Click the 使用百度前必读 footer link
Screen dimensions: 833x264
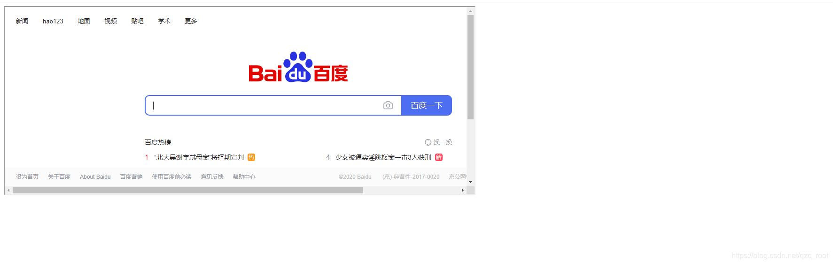(171, 177)
